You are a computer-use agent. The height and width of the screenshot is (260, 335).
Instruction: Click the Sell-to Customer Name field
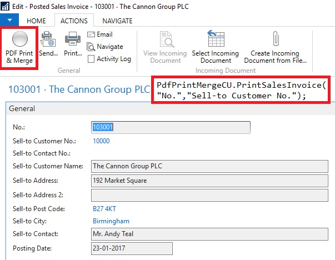point(209,166)
